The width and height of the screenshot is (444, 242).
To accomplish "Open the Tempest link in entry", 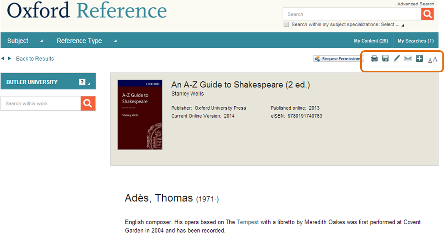I will point(247,222).
